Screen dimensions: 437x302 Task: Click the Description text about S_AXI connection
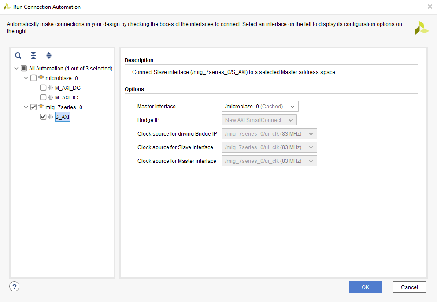coord(234,72)
